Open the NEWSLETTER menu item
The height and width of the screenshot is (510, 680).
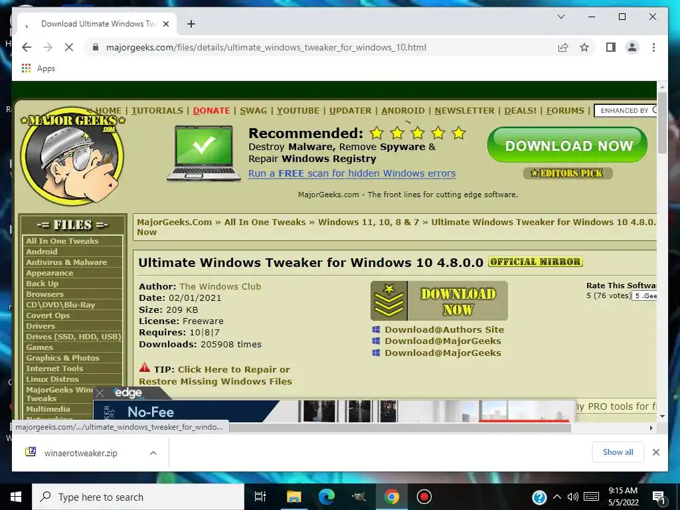[464, 111]
